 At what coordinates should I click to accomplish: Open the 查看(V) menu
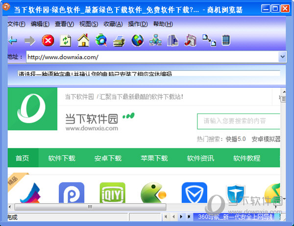(x=64, y=24)
